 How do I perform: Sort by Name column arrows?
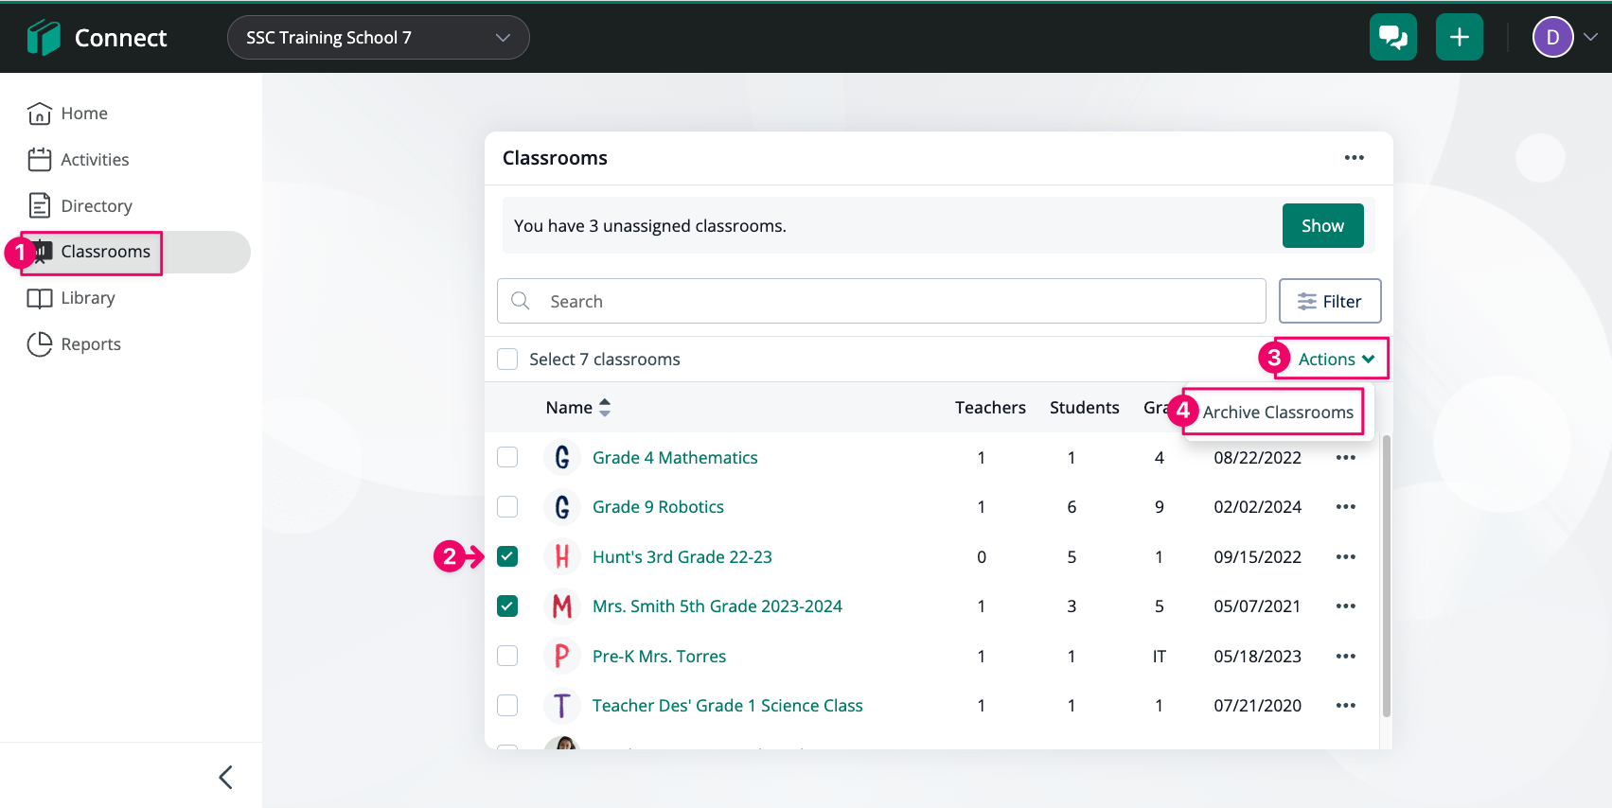point(605,408)
